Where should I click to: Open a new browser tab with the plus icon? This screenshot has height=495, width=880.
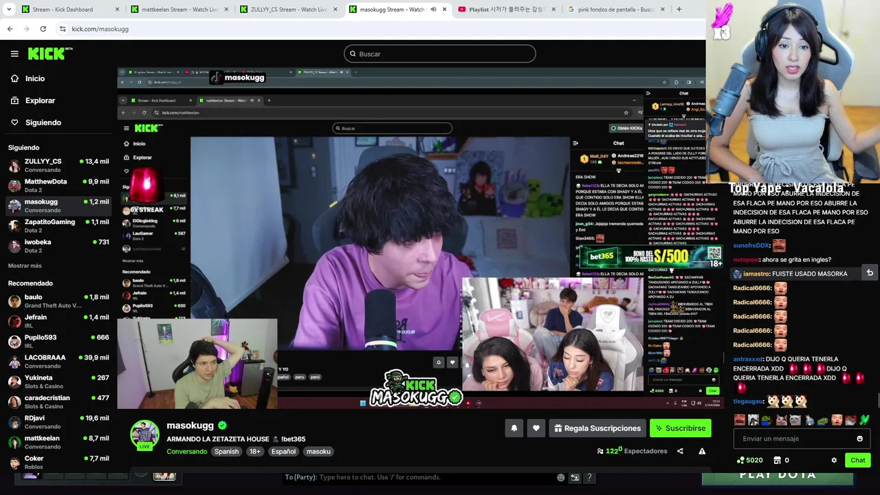(679, 10)
